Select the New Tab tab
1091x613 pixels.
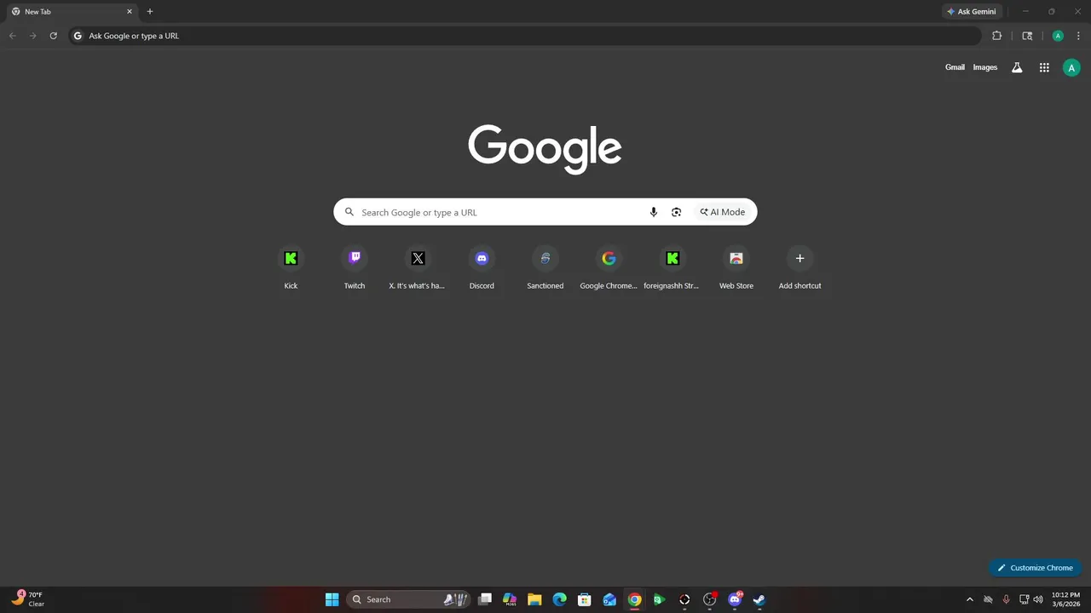point(72,12)
